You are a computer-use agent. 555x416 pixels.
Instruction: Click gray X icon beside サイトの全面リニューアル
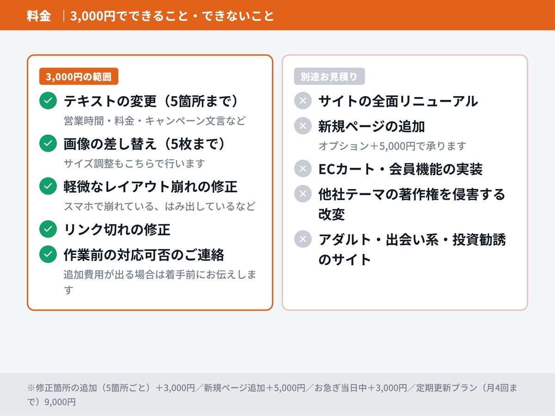[303, 101]
